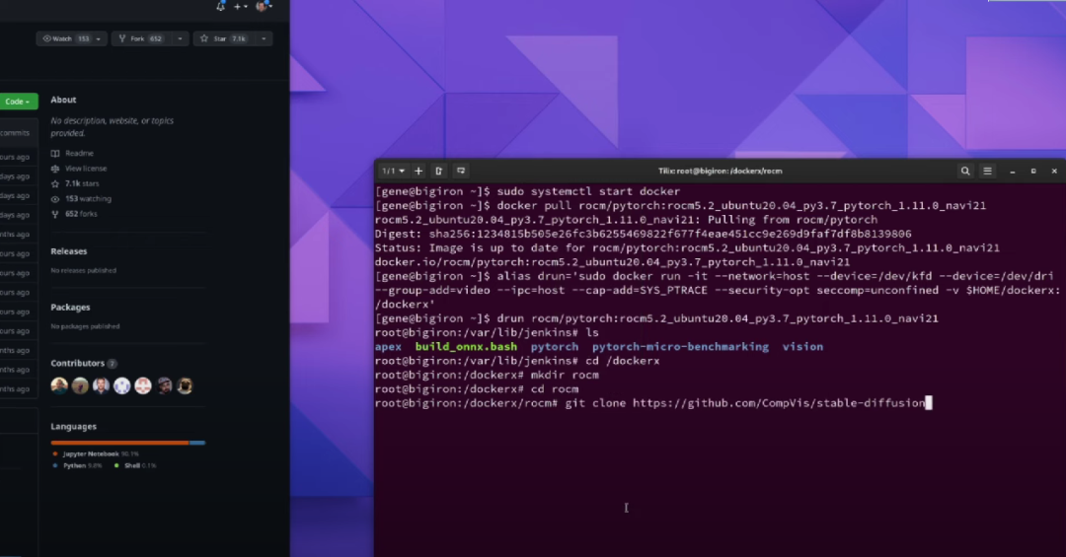Open the green Code dropdown

(18, 102)
